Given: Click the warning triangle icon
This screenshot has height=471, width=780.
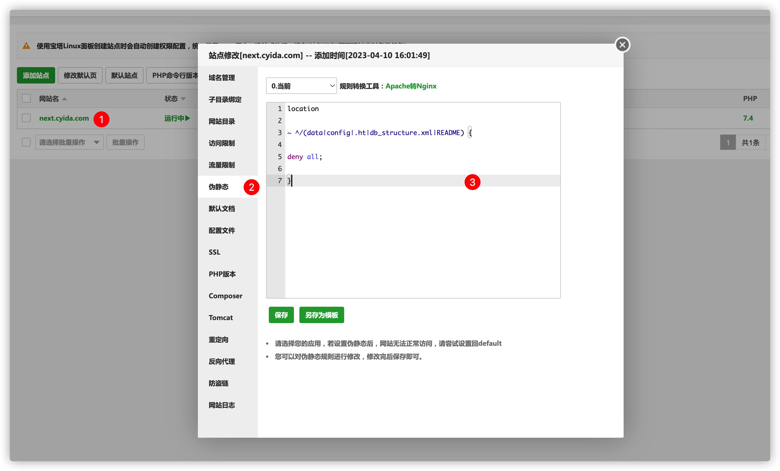Looking at the screenshot, I should point(26,46).
